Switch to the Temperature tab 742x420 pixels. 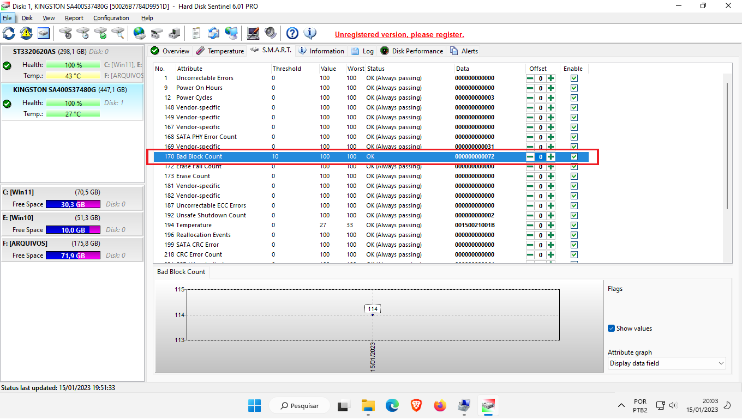[220, 51]
